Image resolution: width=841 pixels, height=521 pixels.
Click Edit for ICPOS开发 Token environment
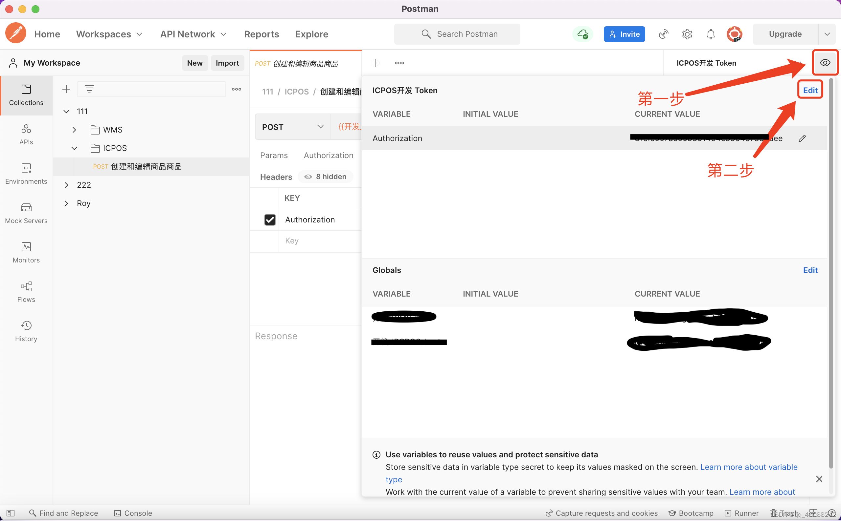tap(810, 90)
